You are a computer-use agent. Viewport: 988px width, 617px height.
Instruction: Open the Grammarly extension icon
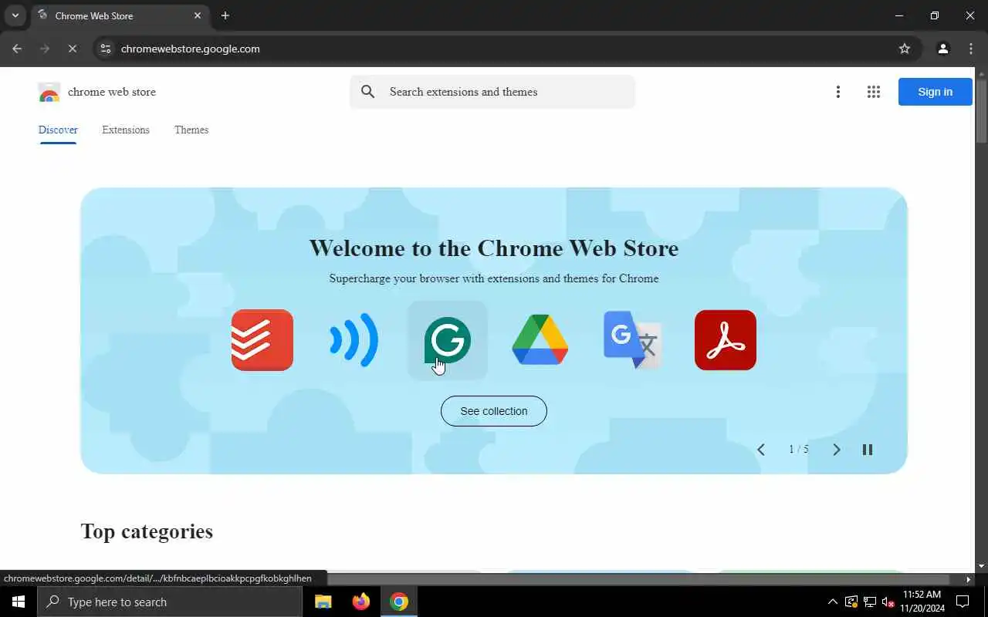coord(448,340)
